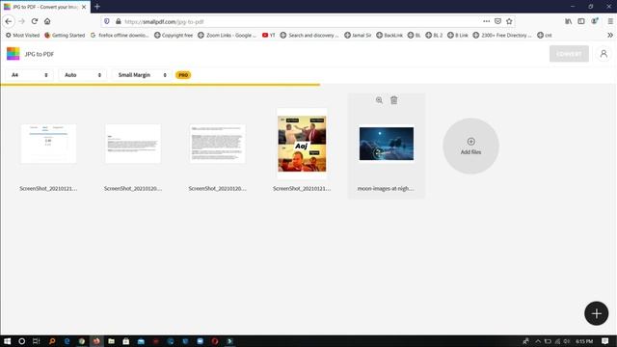Click the Smallpdf colorful logo
Viewport: 617px width, 347px height.
pos(13,54)
